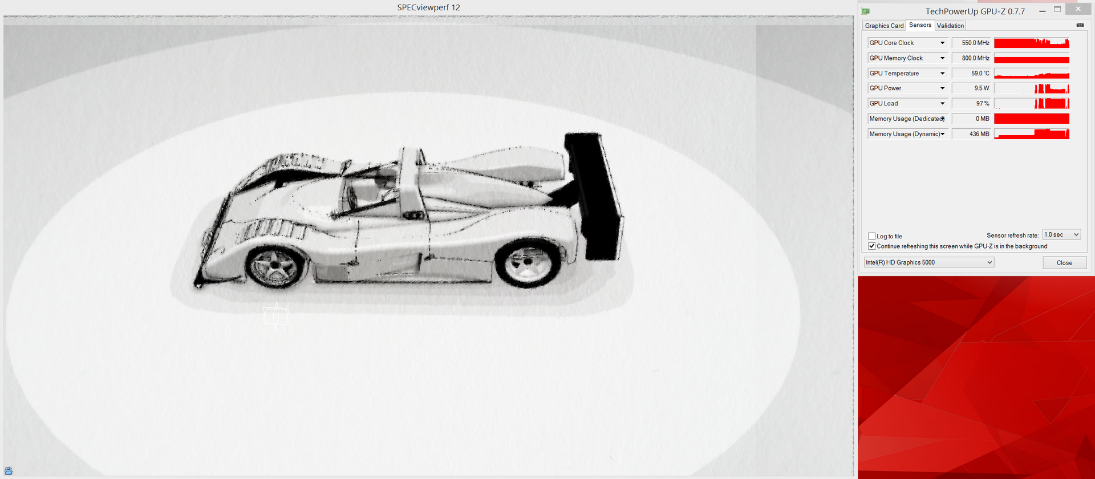
Task: Switch to the Graphics Card tab
Action: (x=884, y=26)
